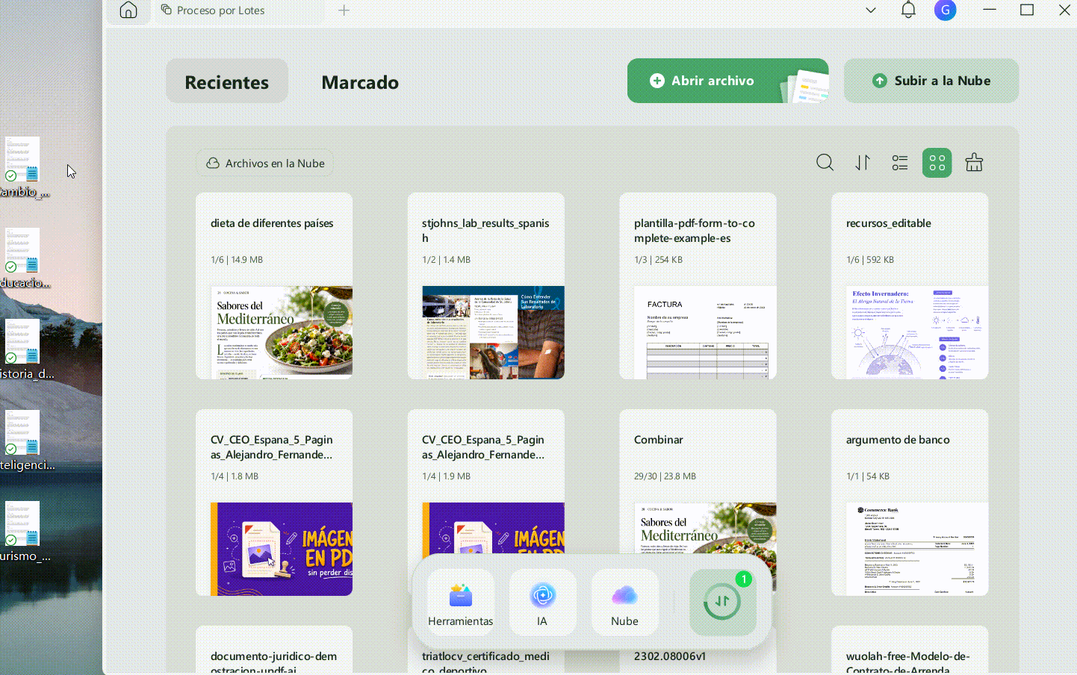Switch to list view
This screenshot has height=675, width=1077.
pos(900,163)
